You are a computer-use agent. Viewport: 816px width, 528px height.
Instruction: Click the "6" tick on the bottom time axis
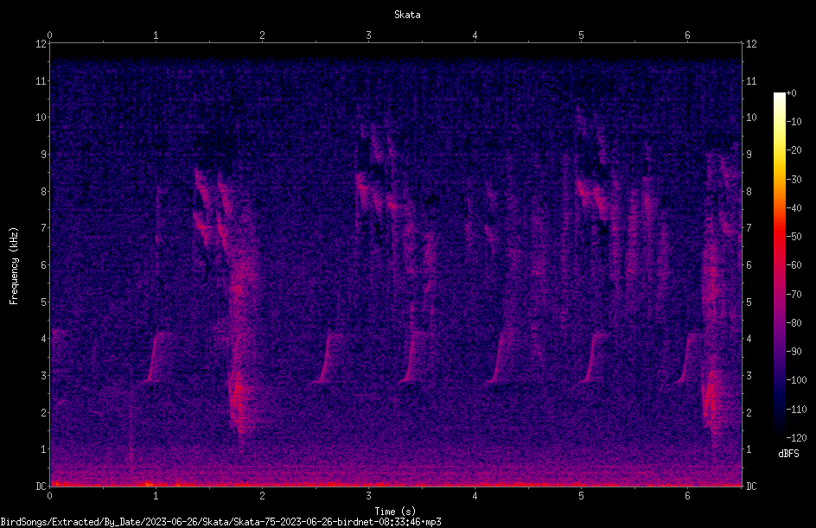[x=687, y=496]
